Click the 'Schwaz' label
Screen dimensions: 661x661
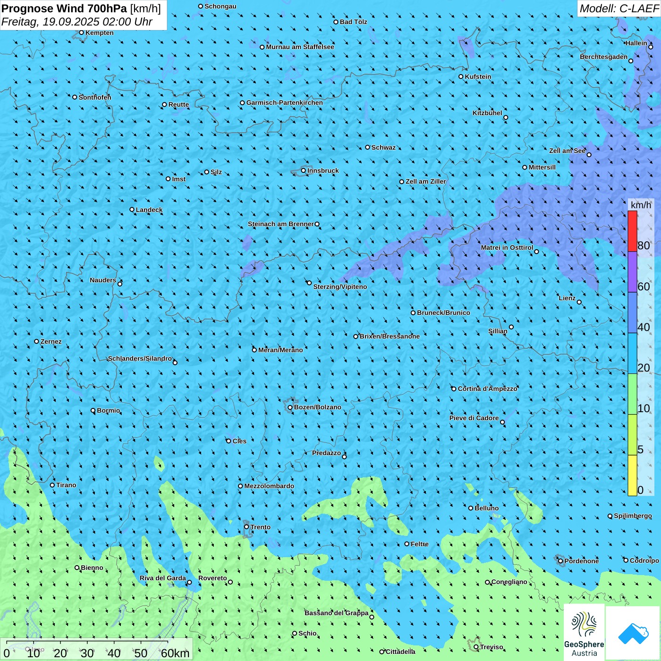tap(383, 147)
